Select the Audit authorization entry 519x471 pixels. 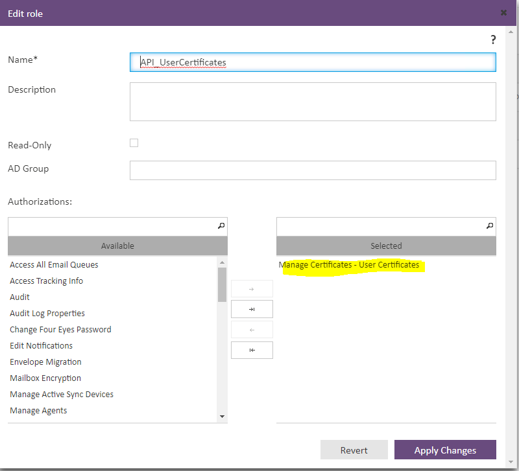(x=19, y=297)
